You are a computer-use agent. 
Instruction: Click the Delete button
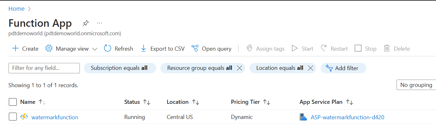tap(397, 49)
